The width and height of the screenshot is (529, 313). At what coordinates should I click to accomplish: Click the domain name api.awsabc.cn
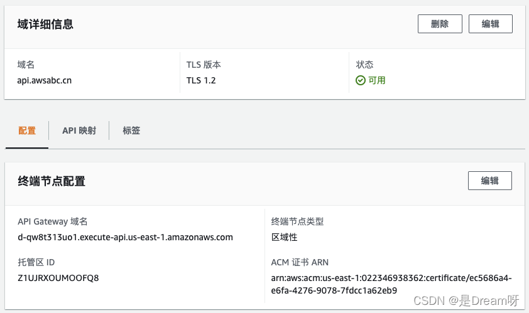[44, 80]
